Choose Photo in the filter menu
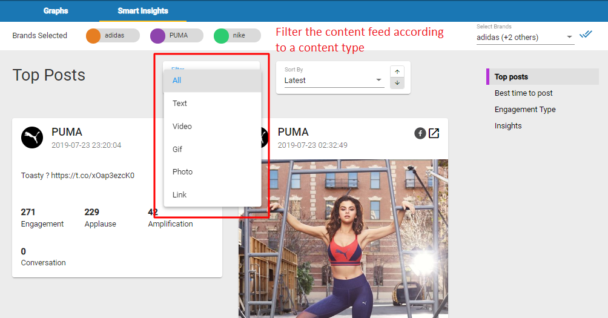Image resolution: width=608 pixels, height=318 pixels. pyautogui.click(x=212, y=172)
